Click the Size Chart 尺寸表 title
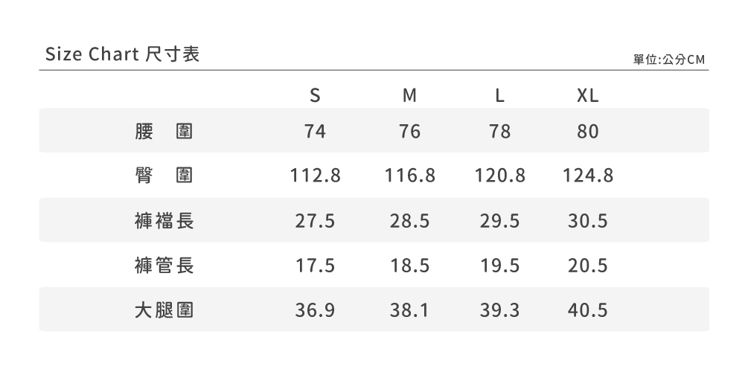Screen dimensions: 748x372 click(x=123, y=54)
